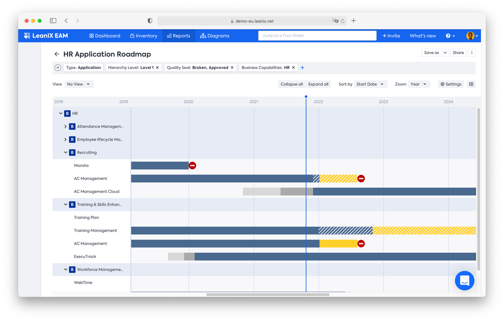Open the user avatar menu

(x=472, y=36)
